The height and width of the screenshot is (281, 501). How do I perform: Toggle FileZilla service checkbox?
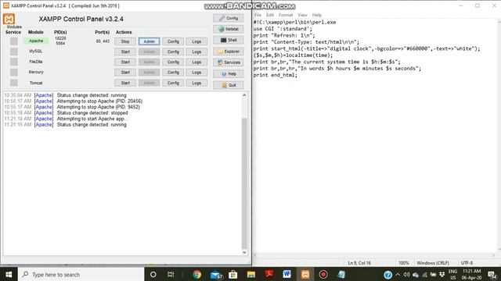pyautogui.click(x=14, y=62)
